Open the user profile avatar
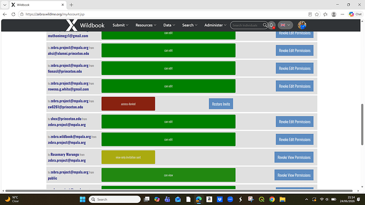365x205 pixels. tap(302, 25)
